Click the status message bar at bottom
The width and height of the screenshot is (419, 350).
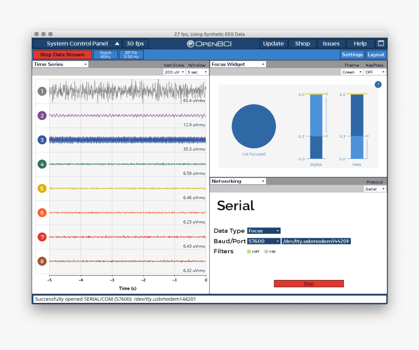point(209,299)
